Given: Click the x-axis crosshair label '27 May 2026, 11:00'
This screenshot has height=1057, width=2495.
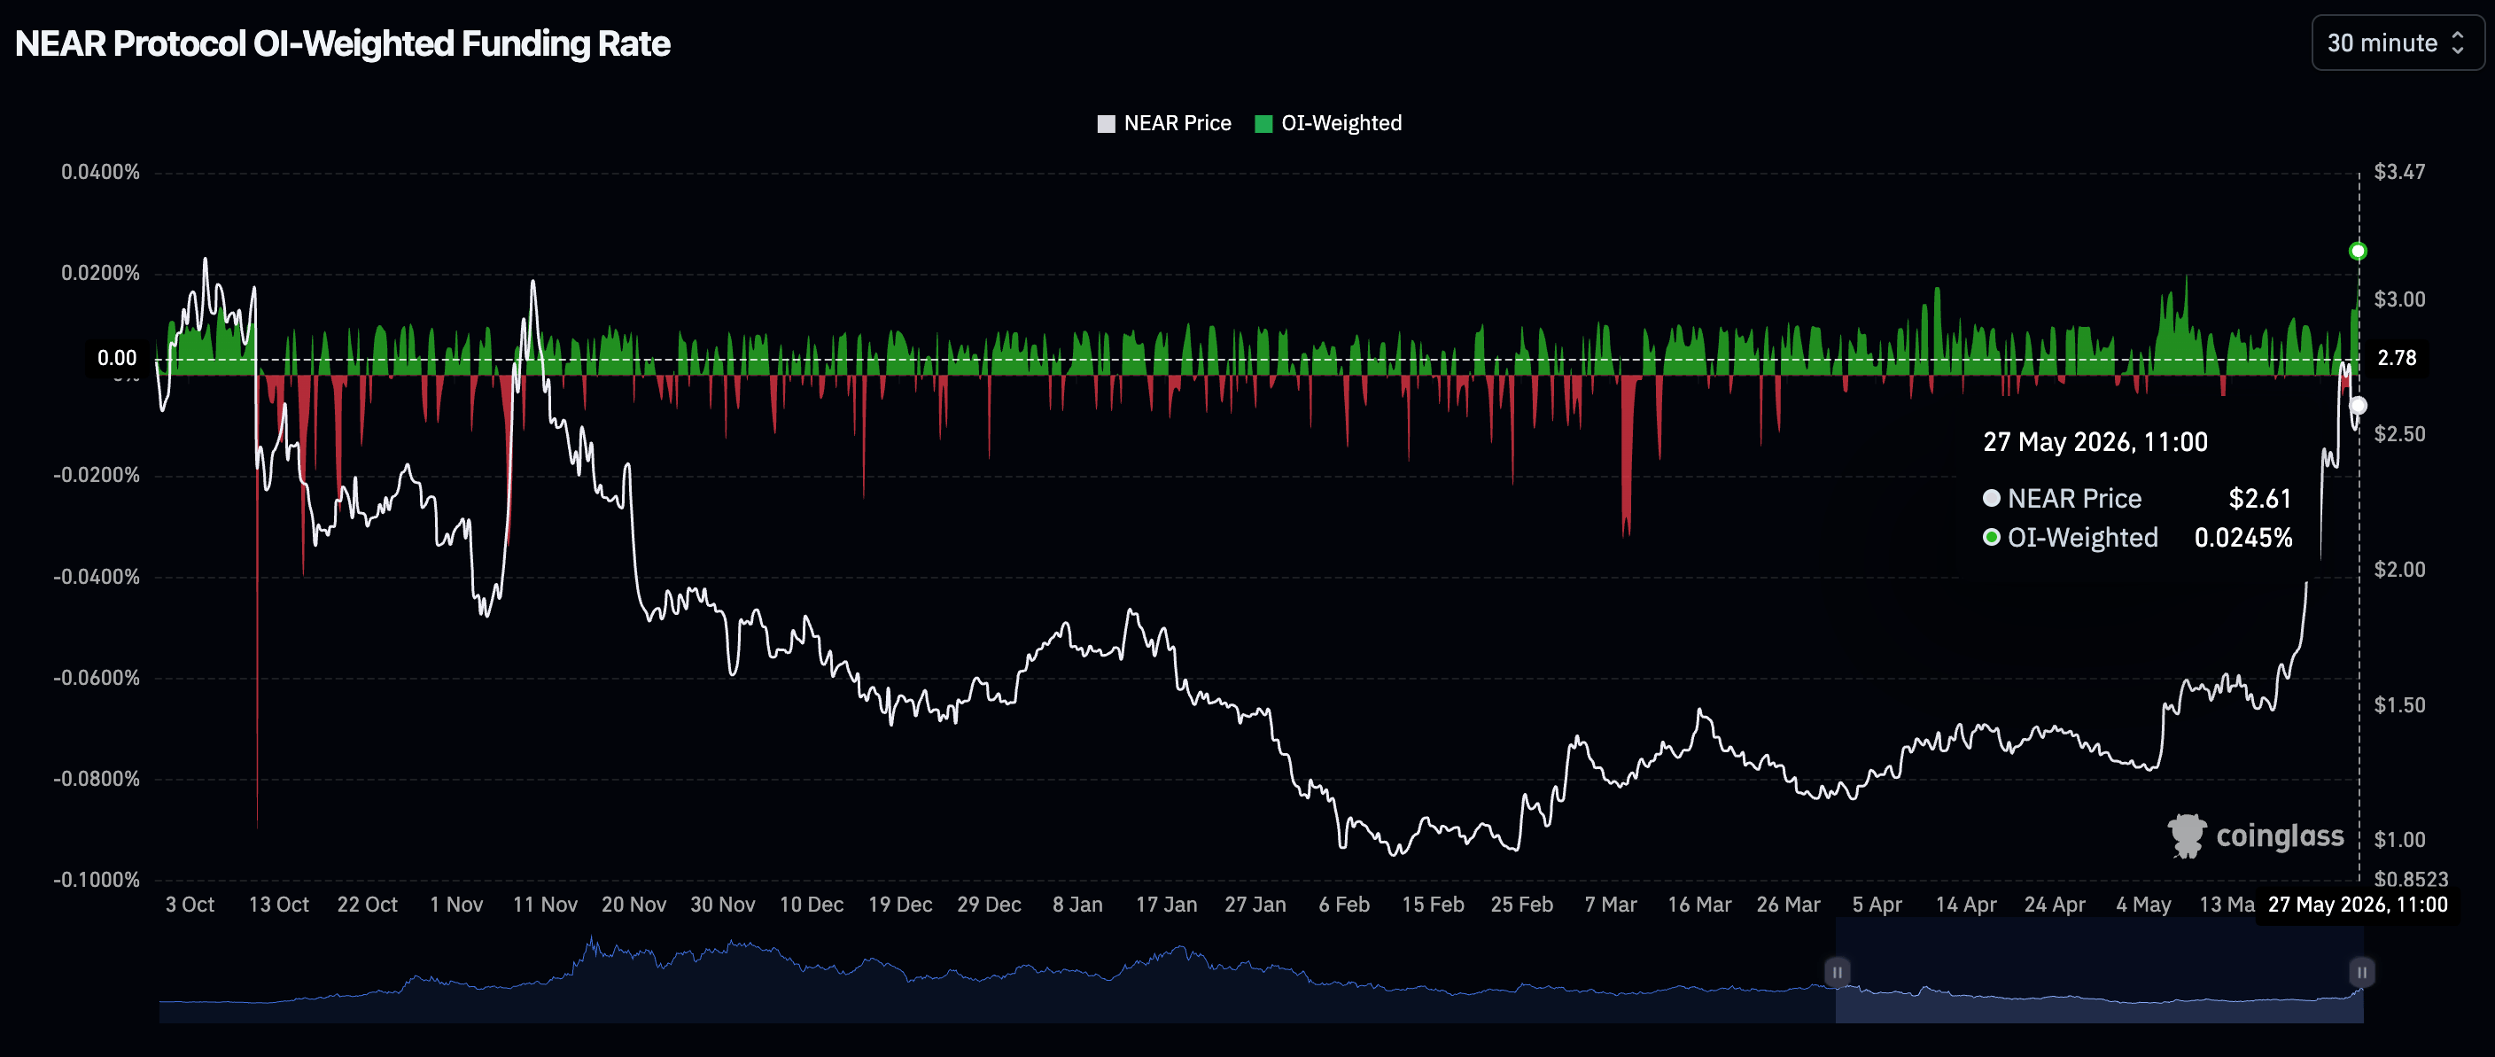Looking at the screenshot, I should (x=2358, y=904).
